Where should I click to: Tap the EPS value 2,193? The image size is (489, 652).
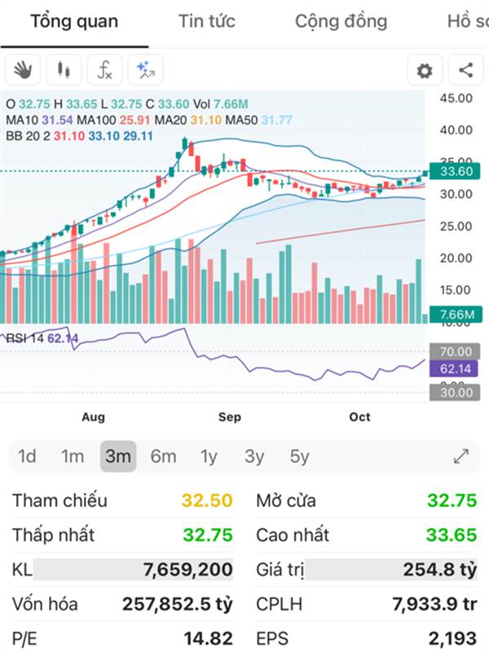452,639
